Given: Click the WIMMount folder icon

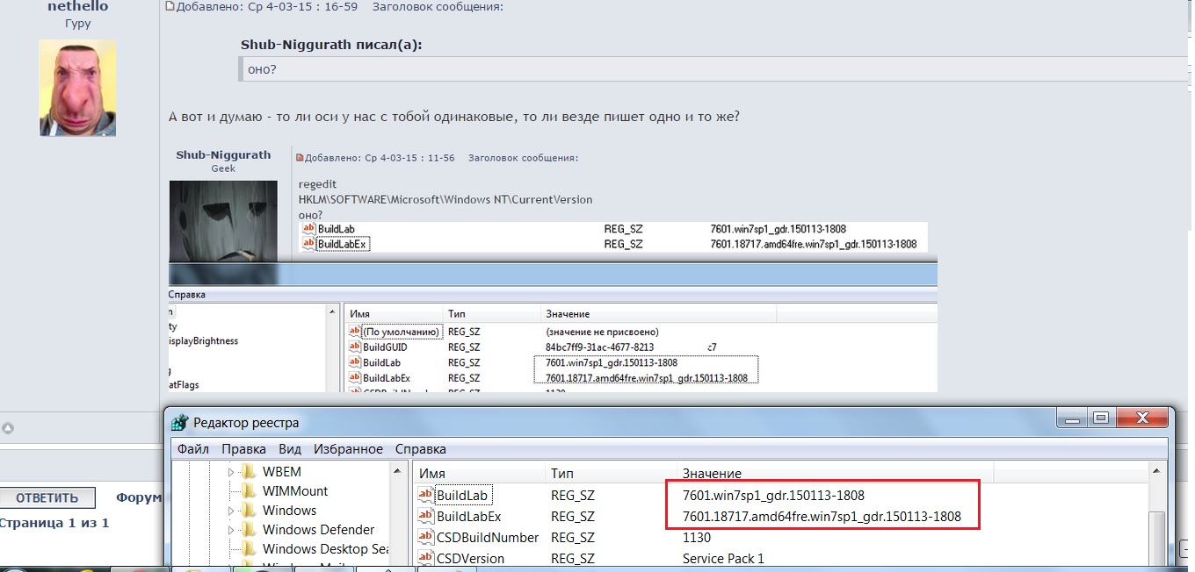Looking at the screenshot, I should tap(248, 491).
